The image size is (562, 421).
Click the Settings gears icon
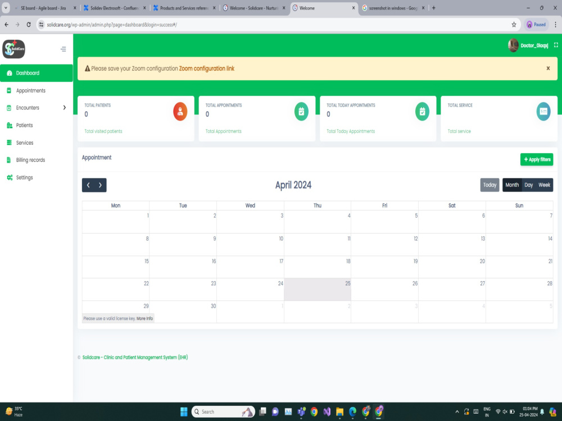10,177
